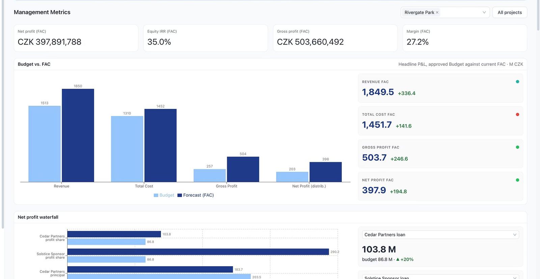Click the Net Profit forecast bar 398
The height and width of the screenshot is (279, 540).
point(325,172)
